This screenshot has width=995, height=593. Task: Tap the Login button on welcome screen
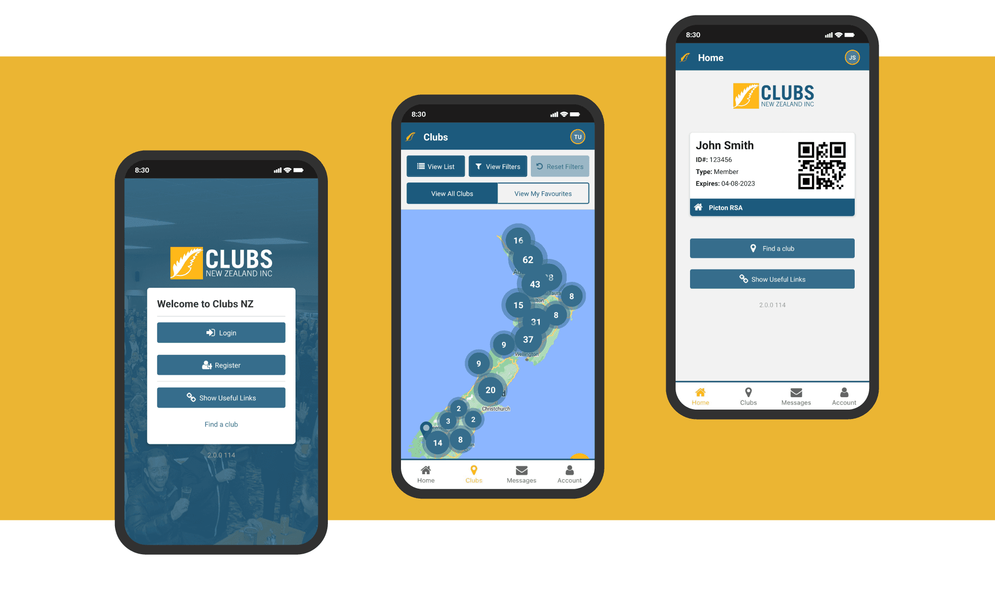click(221, 333)
